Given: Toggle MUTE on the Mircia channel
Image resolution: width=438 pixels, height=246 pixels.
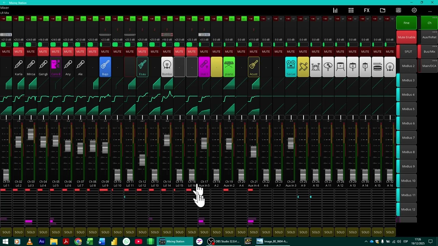Looking at the screenshot, I should click(31, 52).
